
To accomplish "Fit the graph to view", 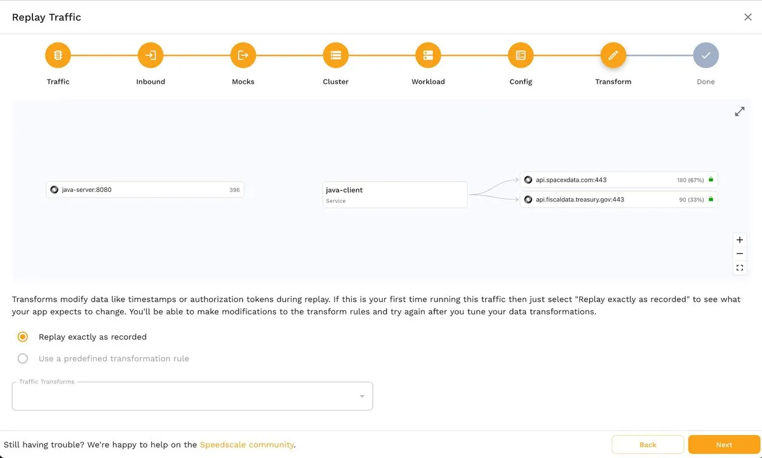I will point(740,268).
